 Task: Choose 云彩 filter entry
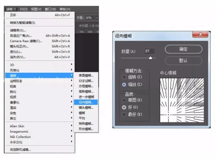(40, 15)
